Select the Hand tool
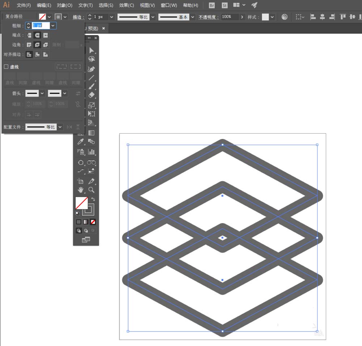 click(81, 190)
